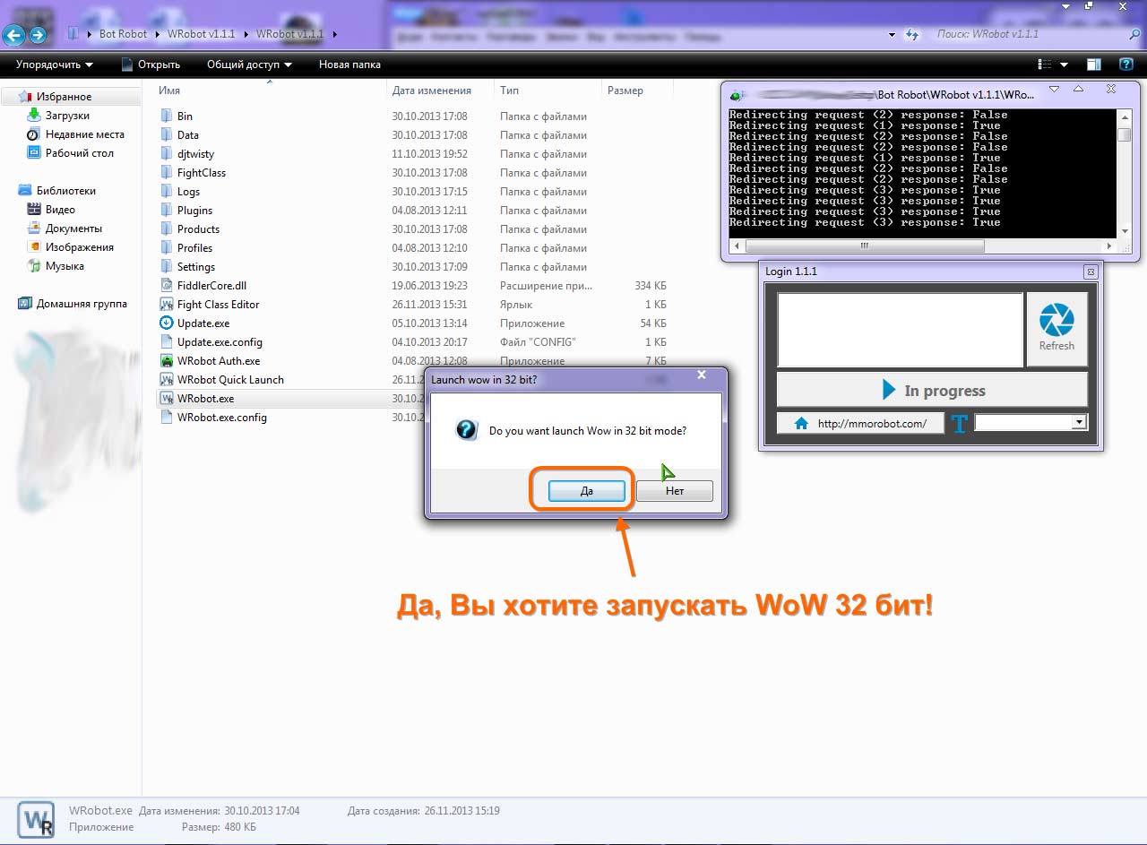
Task: Select the Bin folder icon
Action: [166, 116]
